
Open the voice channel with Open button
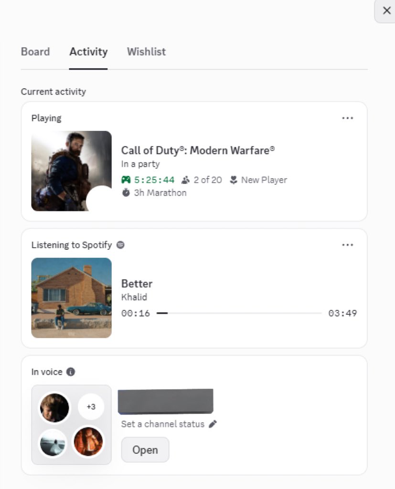click(145, 450)
